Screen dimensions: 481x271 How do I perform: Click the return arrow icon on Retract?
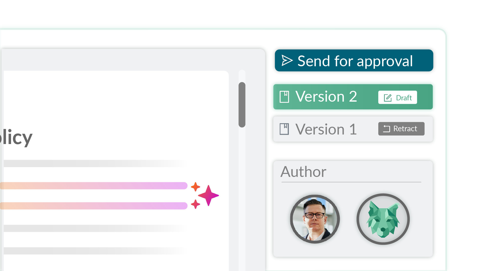pyautogui.click(x=387, y=129)
